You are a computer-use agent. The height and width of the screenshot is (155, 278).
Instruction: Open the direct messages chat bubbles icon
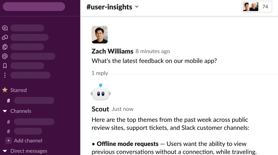(5, 37)
